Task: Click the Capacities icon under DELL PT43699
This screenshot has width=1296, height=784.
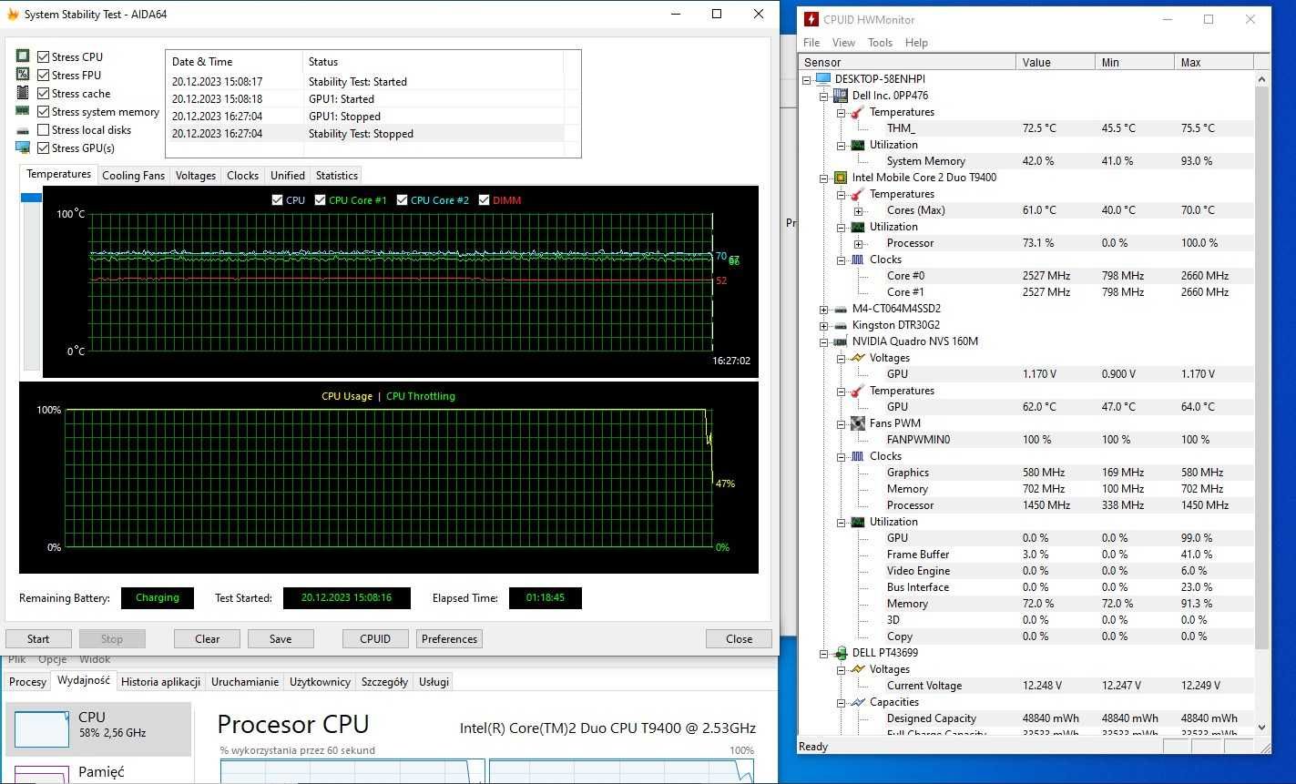Action: [857, 702]
